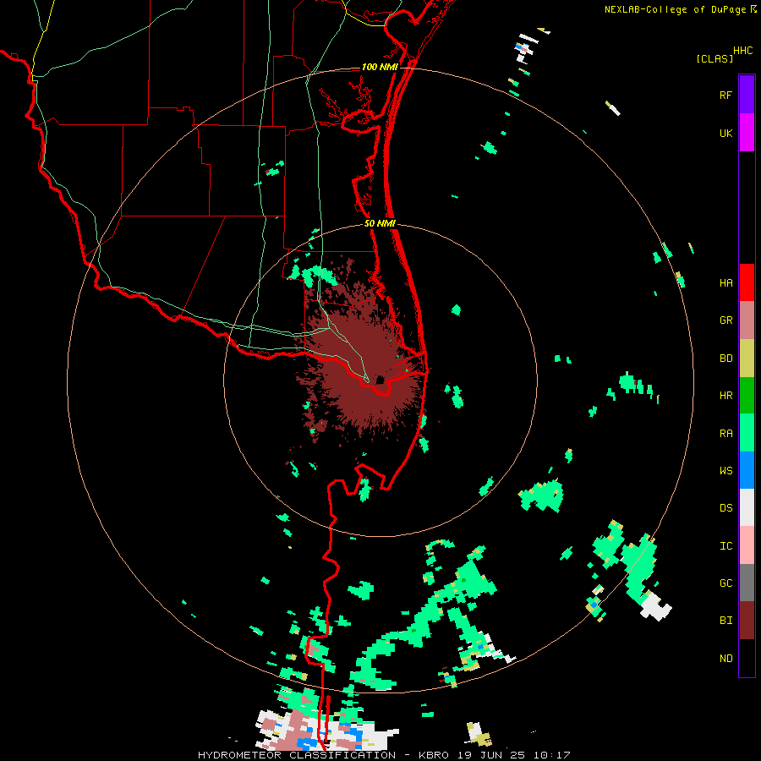The image size is (761, 761).
Task: Click the 50 NMI range ring label
Action: pos(380,223)
